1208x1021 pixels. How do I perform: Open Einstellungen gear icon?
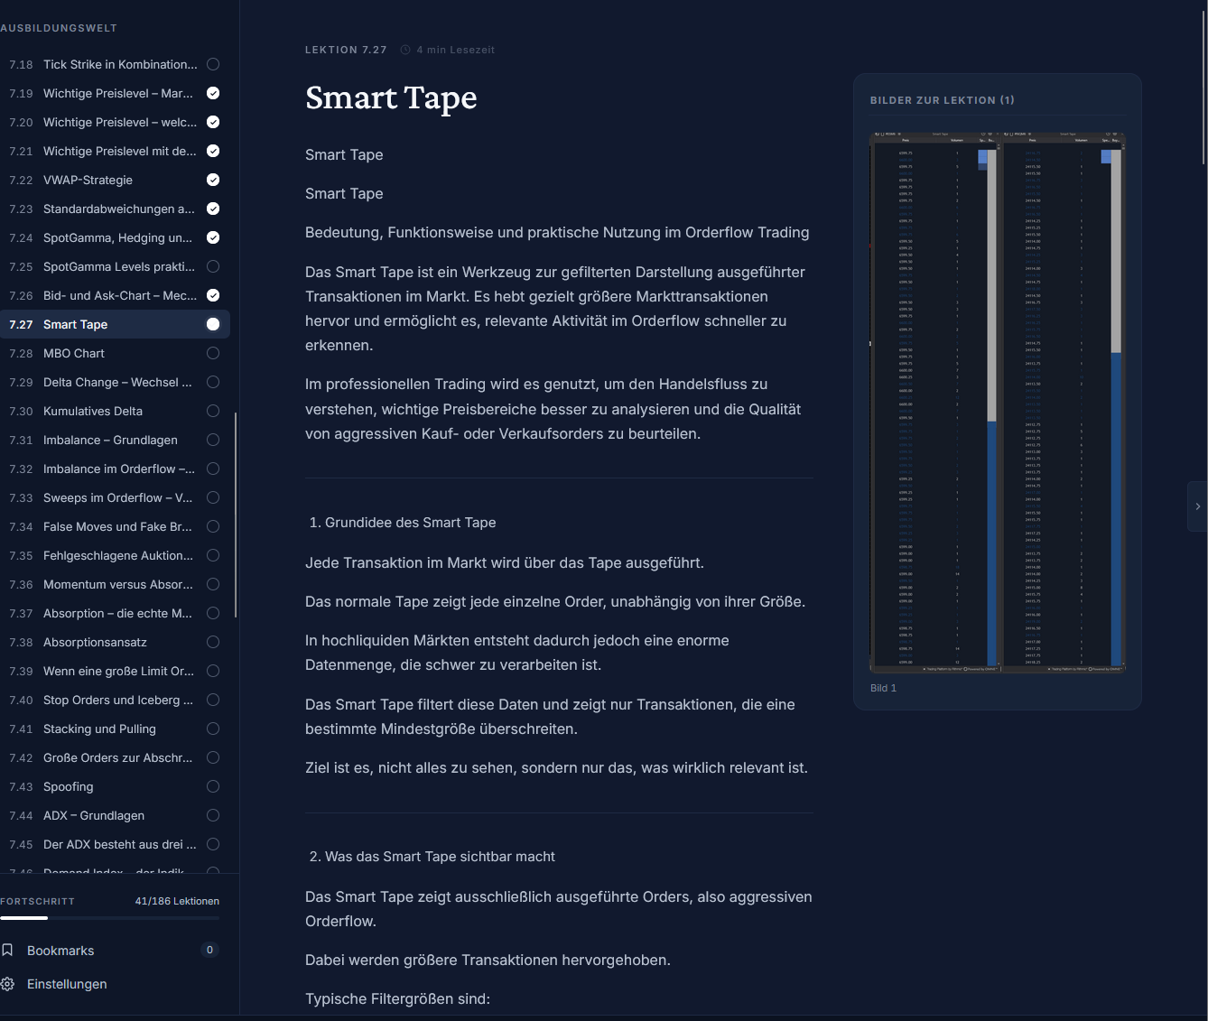point(7,984)
